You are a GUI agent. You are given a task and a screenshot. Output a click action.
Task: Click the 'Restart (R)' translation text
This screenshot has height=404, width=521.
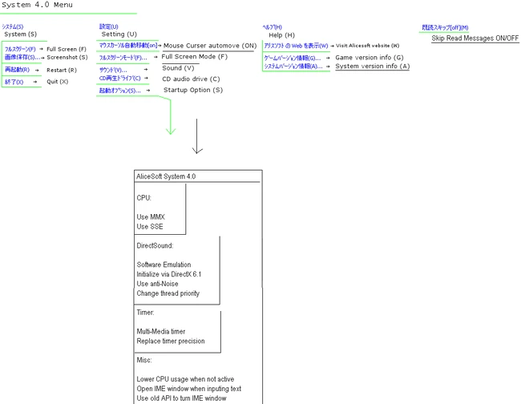click(x=62, y=70)
